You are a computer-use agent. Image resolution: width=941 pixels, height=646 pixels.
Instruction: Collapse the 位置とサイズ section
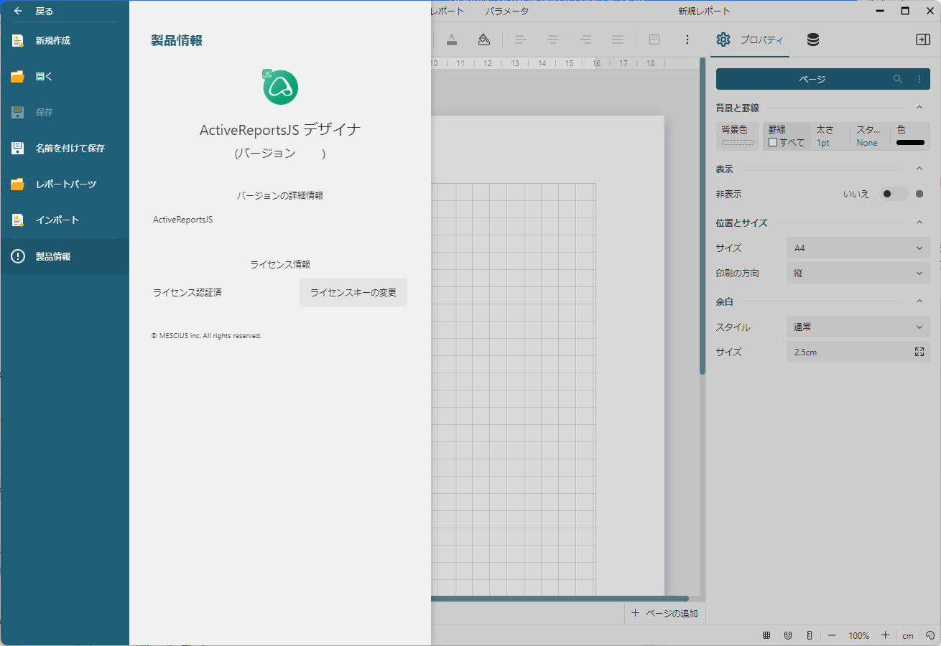919,223
